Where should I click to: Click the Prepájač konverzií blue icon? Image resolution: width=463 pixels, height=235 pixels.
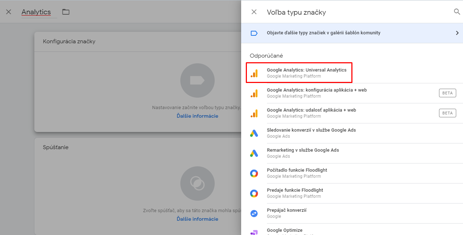point(254,214)
